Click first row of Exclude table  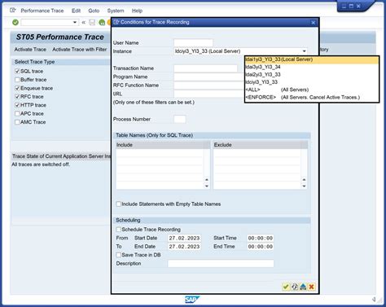click(x=257, y=152)
